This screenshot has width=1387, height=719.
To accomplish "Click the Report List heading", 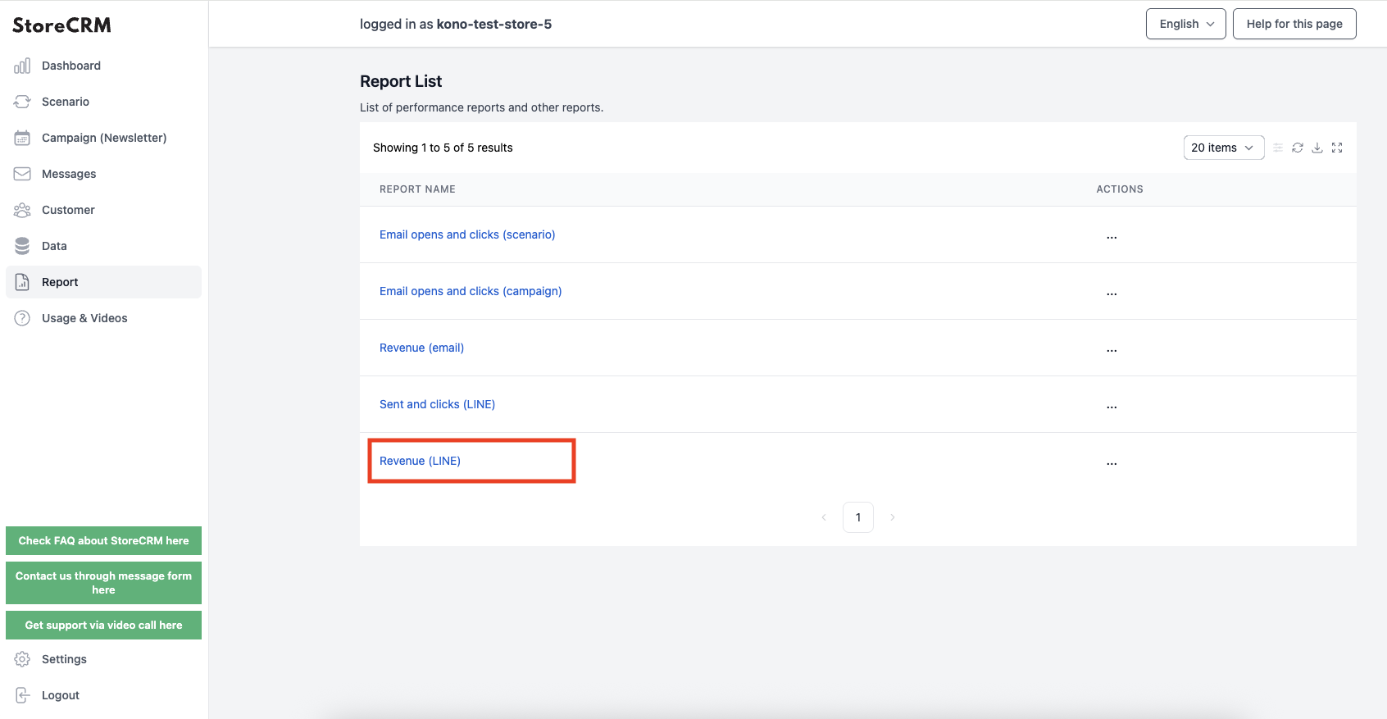I will click(x=401, y=81).
